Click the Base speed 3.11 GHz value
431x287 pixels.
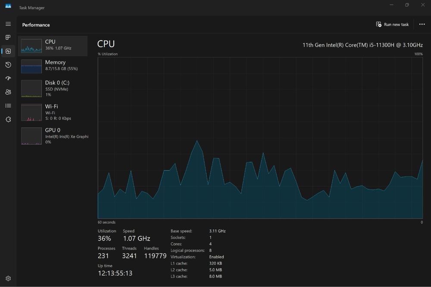point(217,231)
